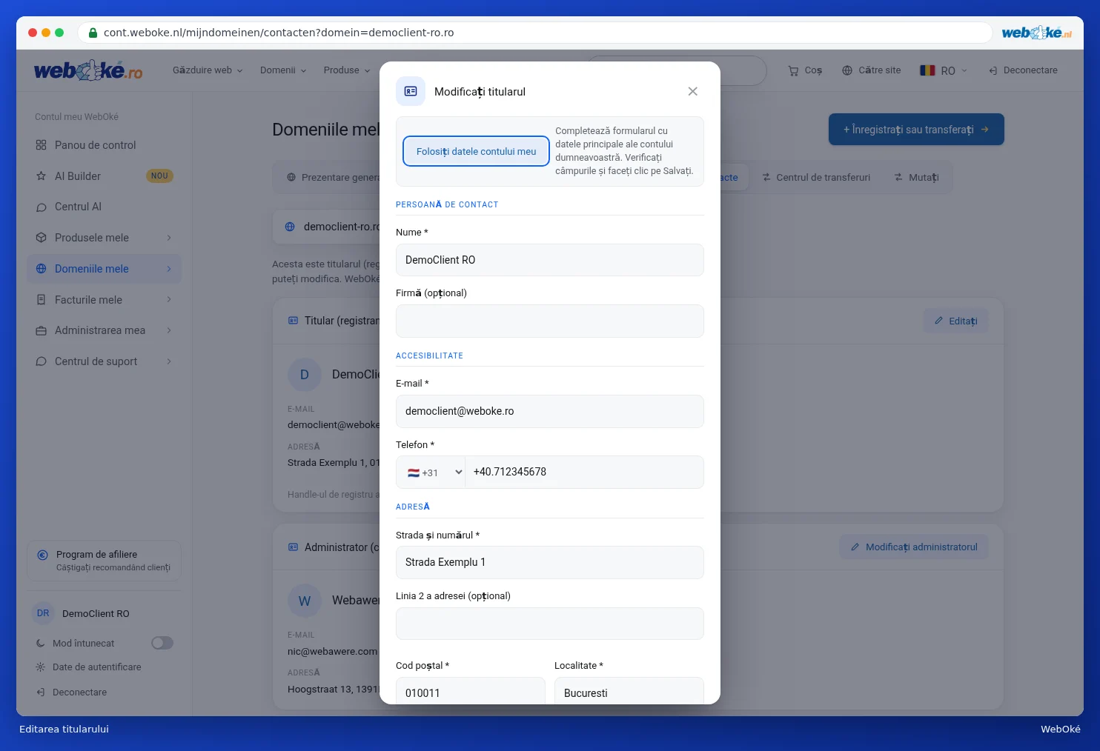Click the Deconectare icon in top bar
This screenshot has width=1100, height=751.
(x=993, y=70)
